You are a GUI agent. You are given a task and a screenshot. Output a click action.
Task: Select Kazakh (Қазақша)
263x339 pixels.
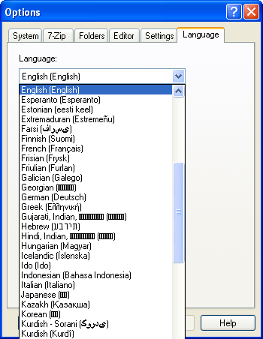(x=96, y=305)
